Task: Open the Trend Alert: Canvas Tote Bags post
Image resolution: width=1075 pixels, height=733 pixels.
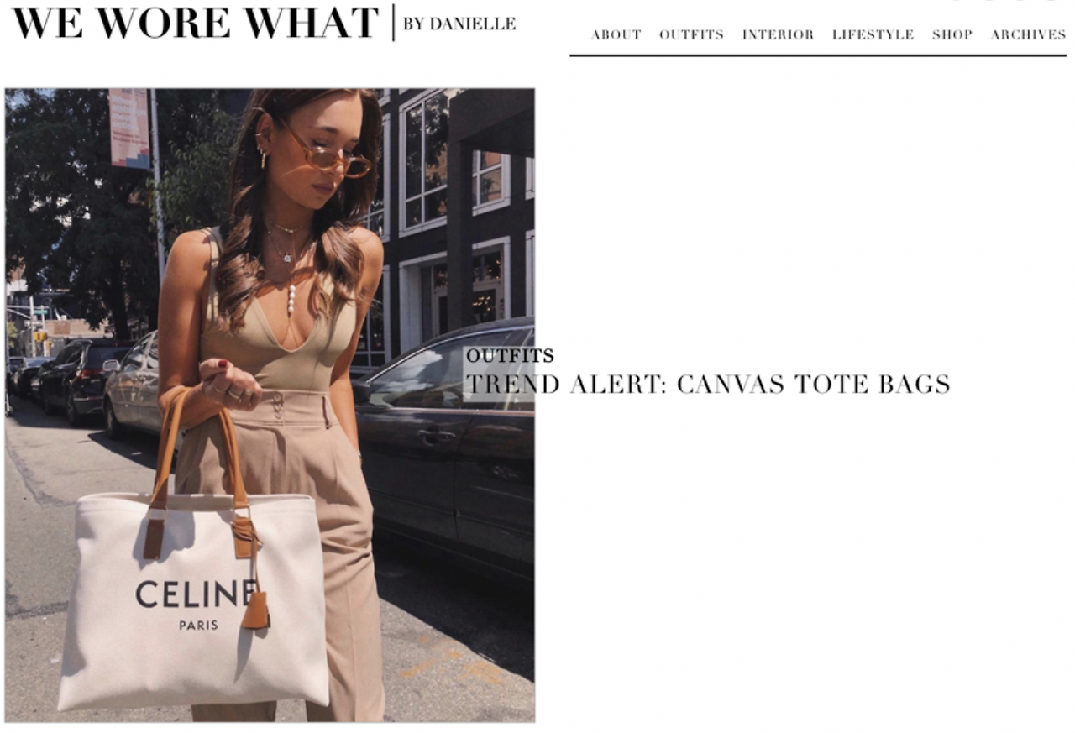Action: [707, 385]
